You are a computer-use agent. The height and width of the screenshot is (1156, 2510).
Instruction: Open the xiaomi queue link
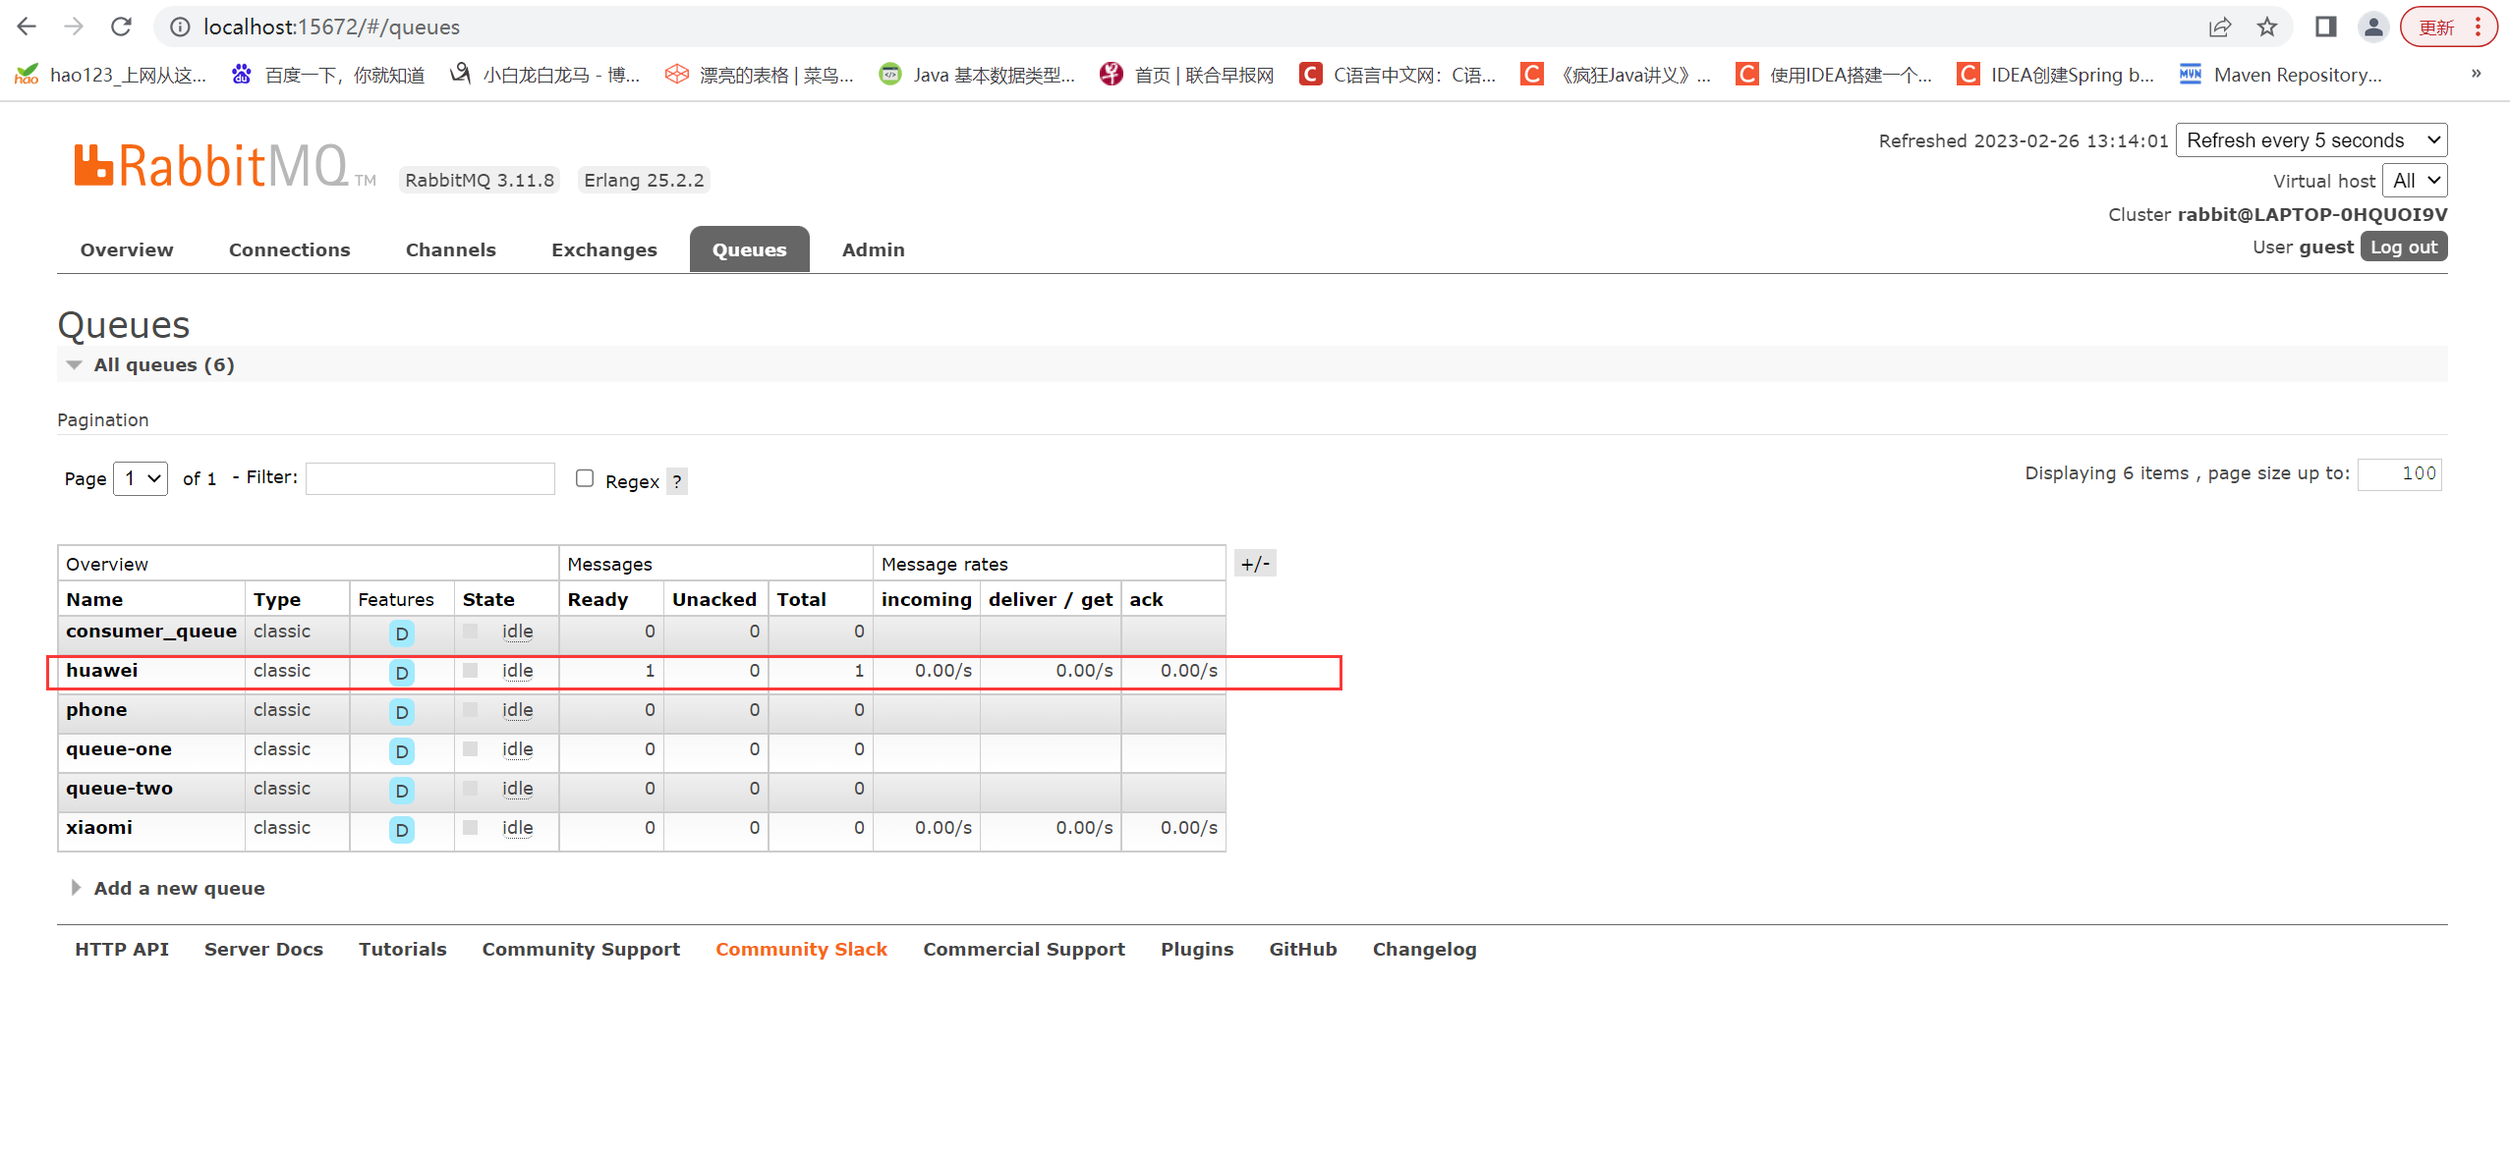click(x=99, y=827)
